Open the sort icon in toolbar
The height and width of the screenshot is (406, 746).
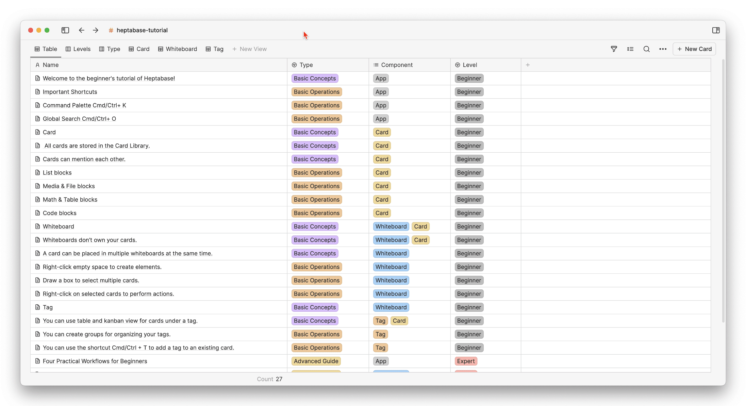point(630,49)
